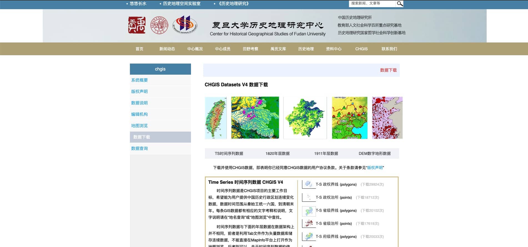Open 历史地理 navigation item
This screenshot has width=528, height=247.
pos(306,49)
